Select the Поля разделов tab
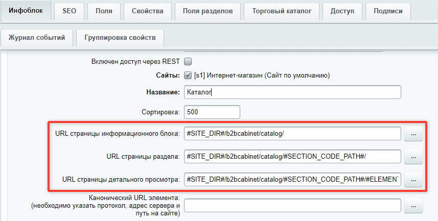The image size is (438, 221). coord(208,11)
